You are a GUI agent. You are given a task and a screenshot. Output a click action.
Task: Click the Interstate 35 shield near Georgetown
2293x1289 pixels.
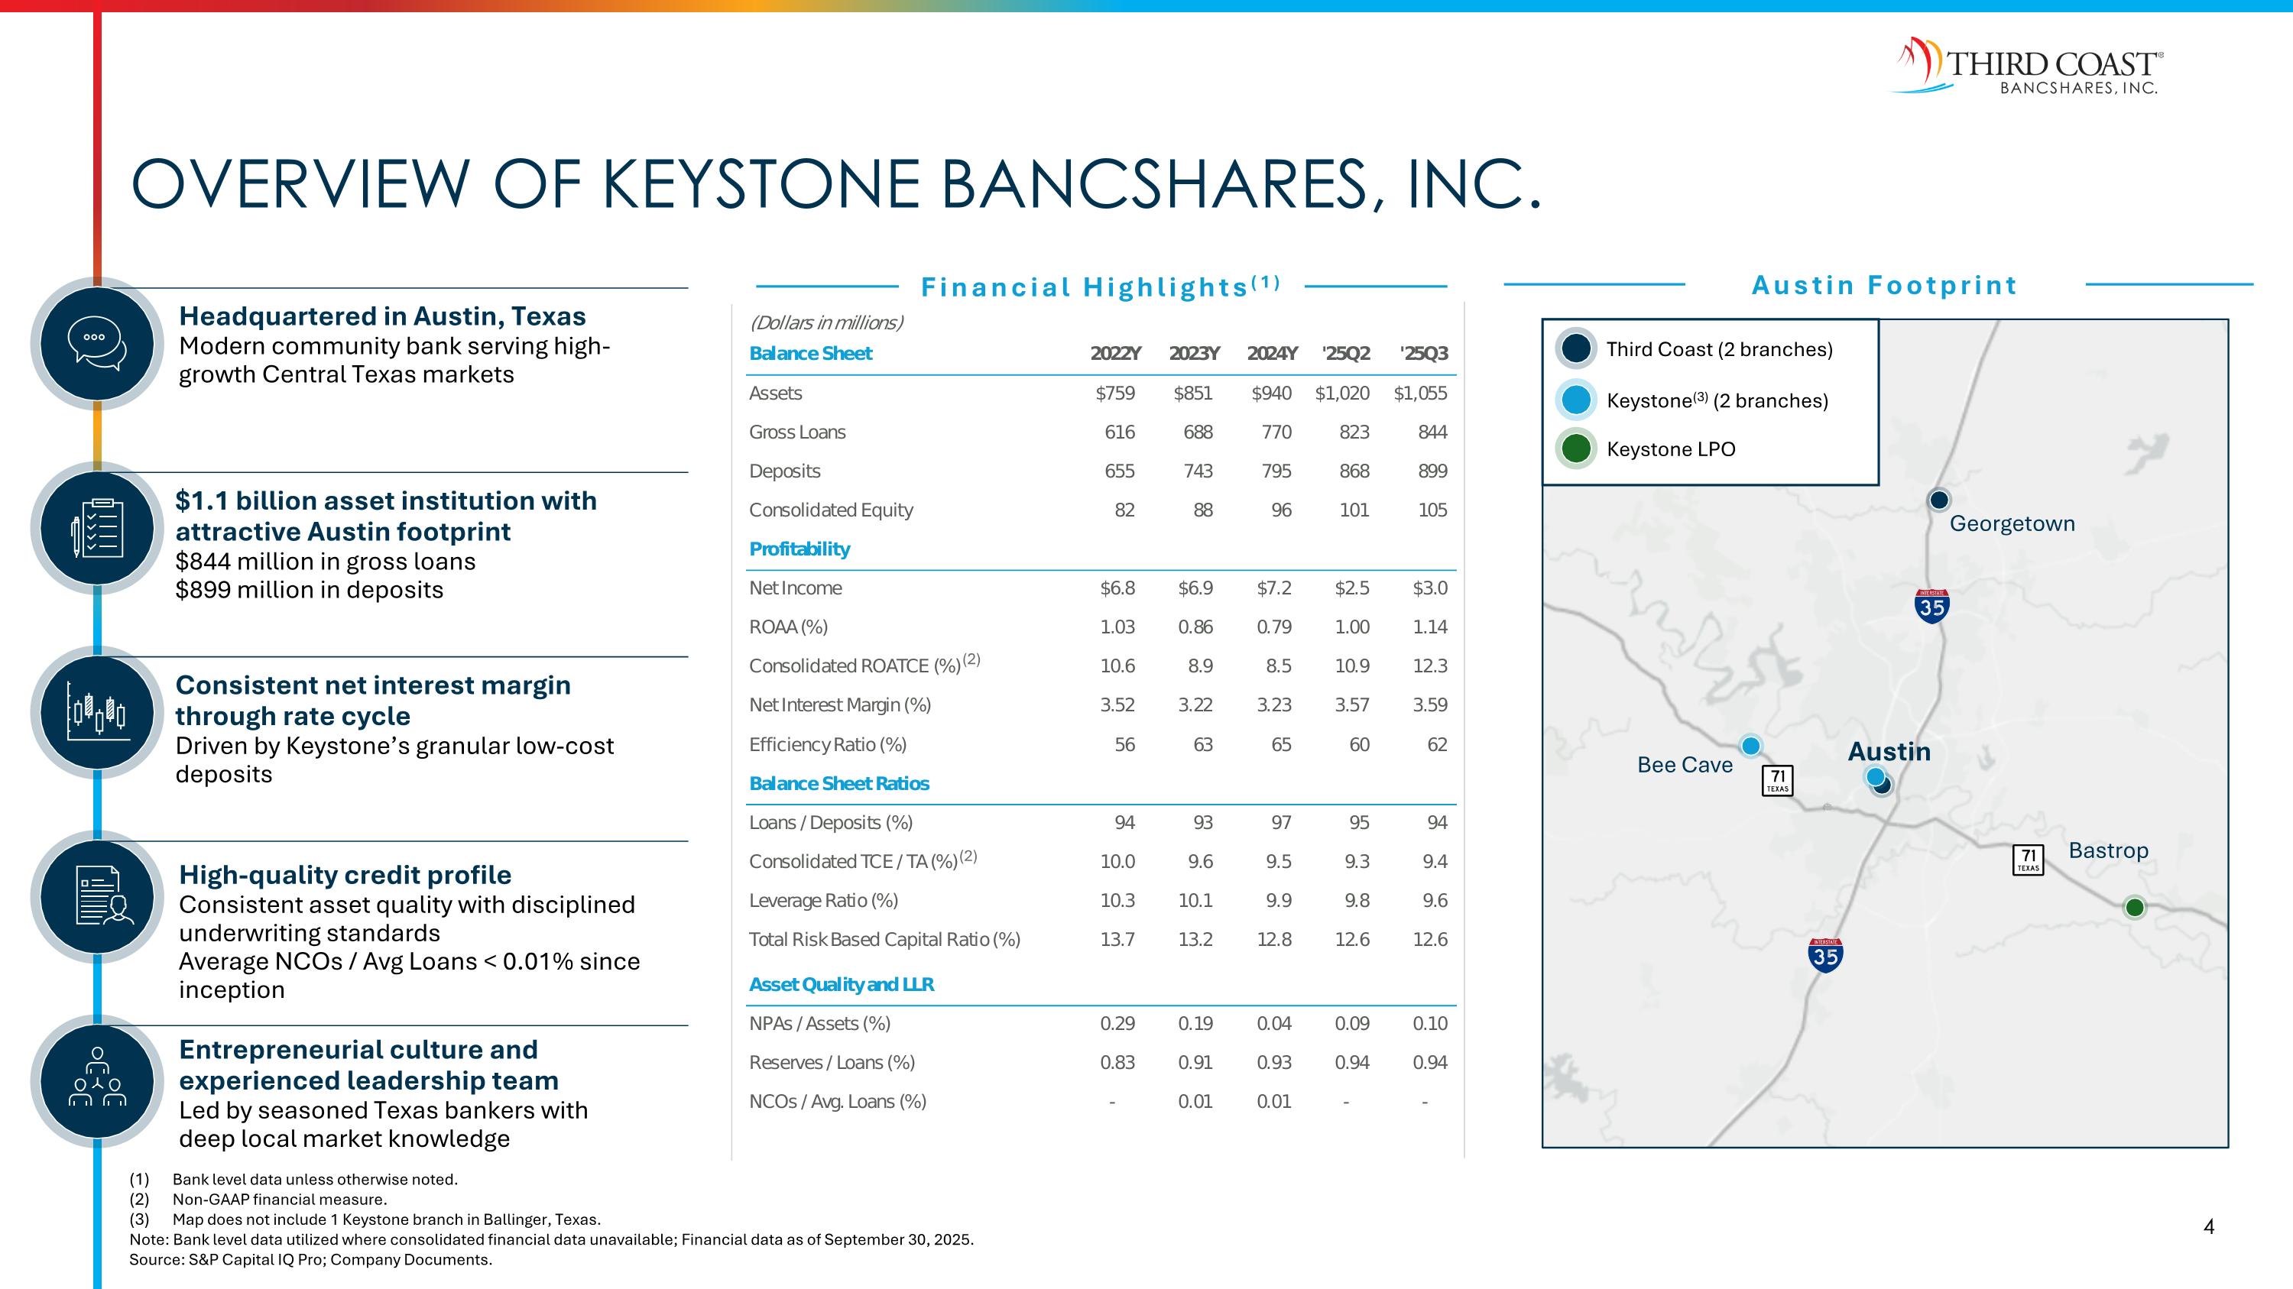[1931, 606]
